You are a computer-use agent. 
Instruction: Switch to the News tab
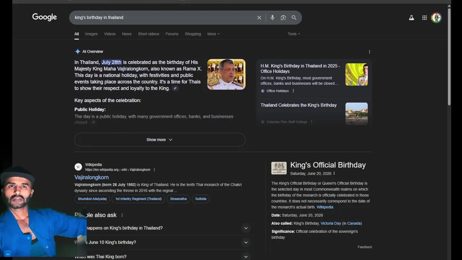(127, 34)
